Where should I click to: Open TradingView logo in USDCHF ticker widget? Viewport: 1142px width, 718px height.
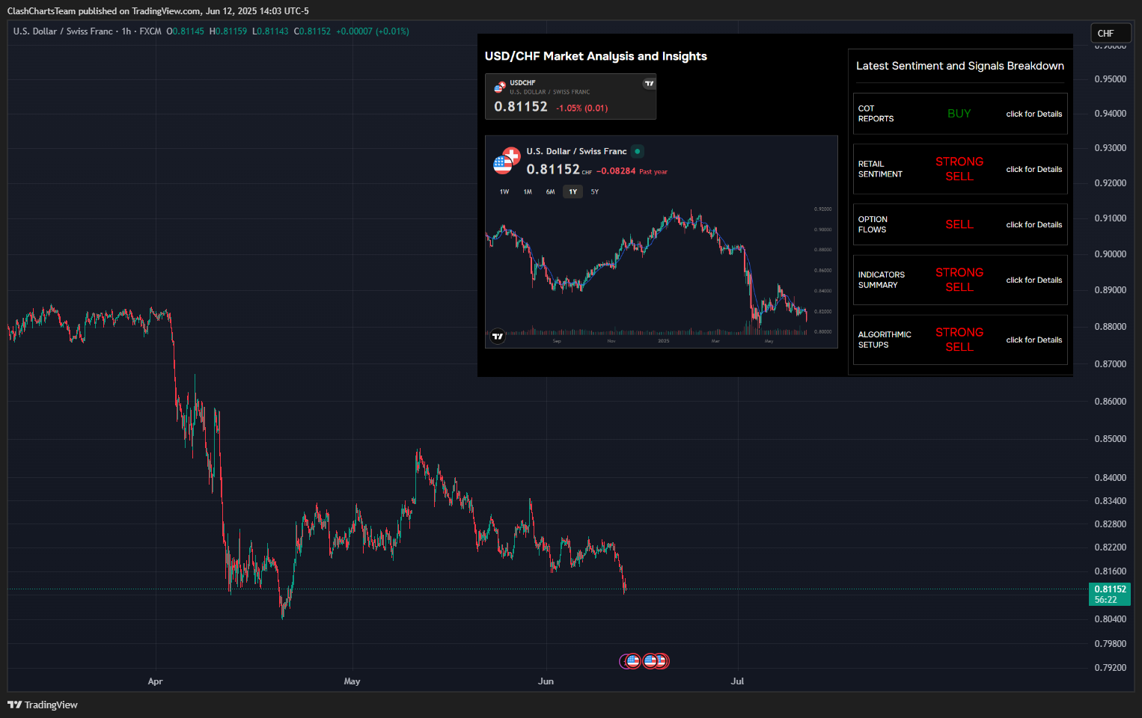point(649,83)
